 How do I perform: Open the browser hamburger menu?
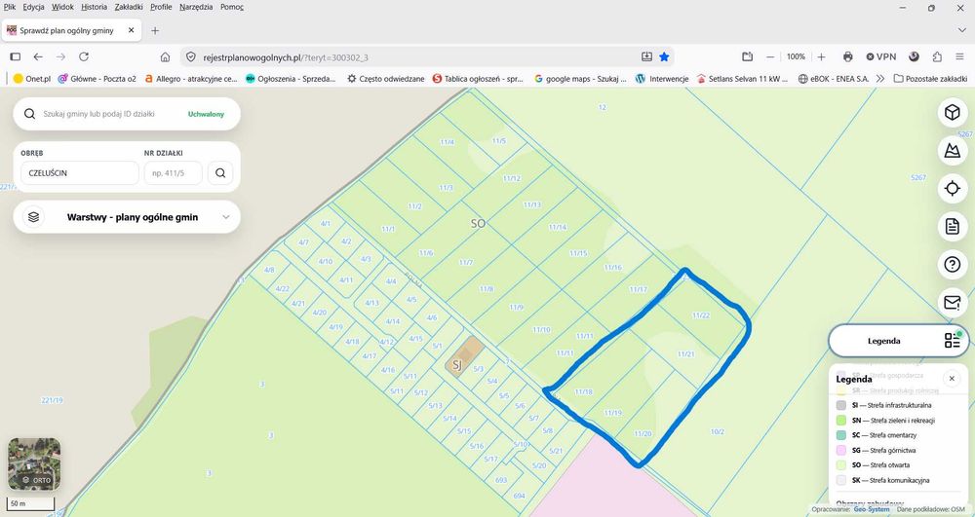[959, 56]
